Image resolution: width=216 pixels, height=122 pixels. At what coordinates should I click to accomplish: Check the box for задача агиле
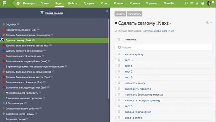point(119,117)
